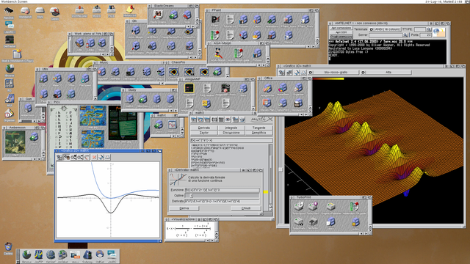The height and width of the screenshot is (264, 470).
Task: Click Chiudi connessione in AmTelnet
Action: point(341,37)
